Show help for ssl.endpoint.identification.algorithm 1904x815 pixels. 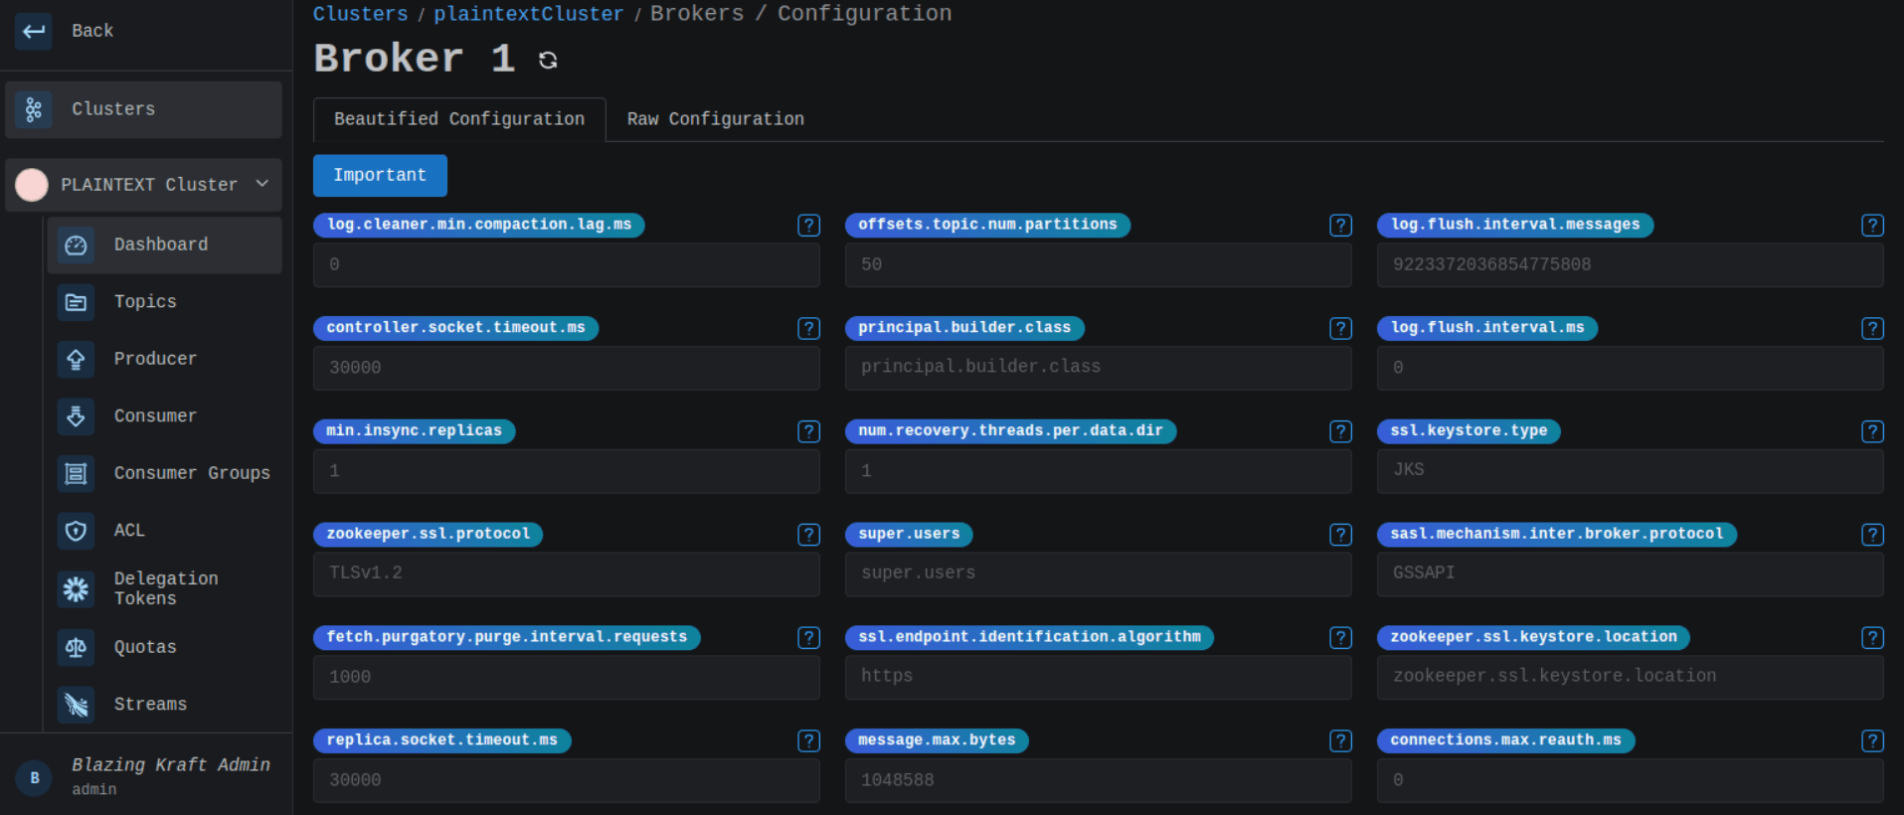click(x=1341, y=638)
